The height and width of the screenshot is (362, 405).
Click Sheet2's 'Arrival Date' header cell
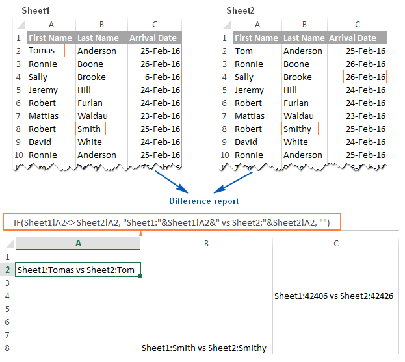pyautogui.click(x=358, y=38)
